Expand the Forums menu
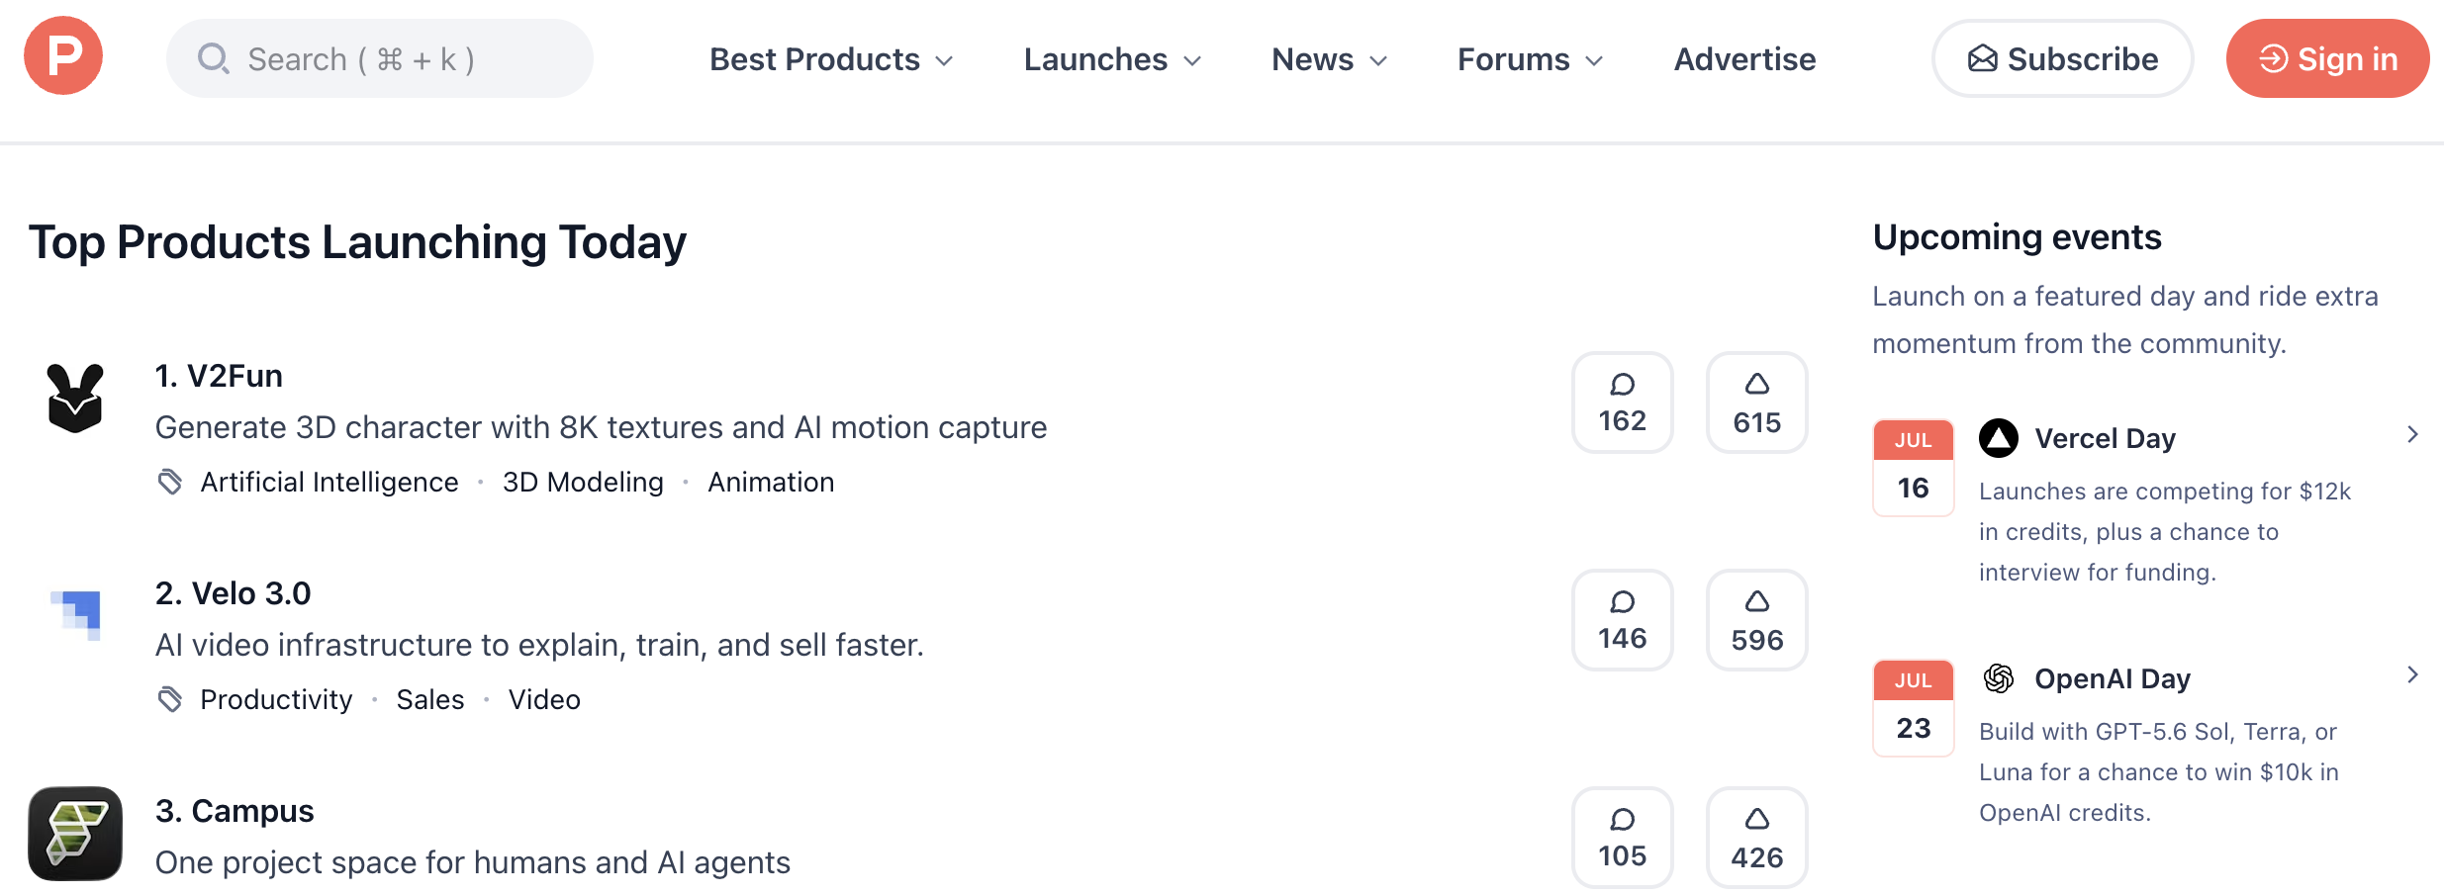2444x896 pixels. coord(1531,59)
